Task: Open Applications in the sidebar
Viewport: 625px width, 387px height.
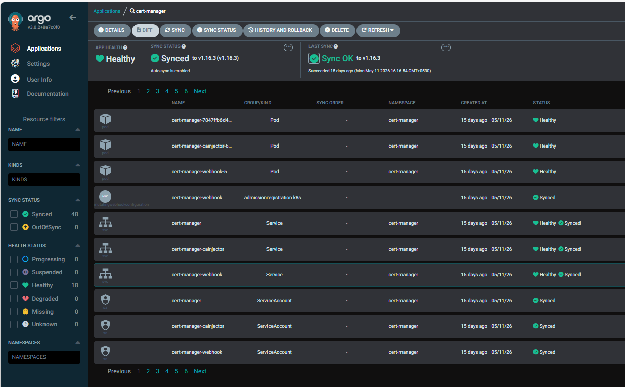Action: click(44, 49)
